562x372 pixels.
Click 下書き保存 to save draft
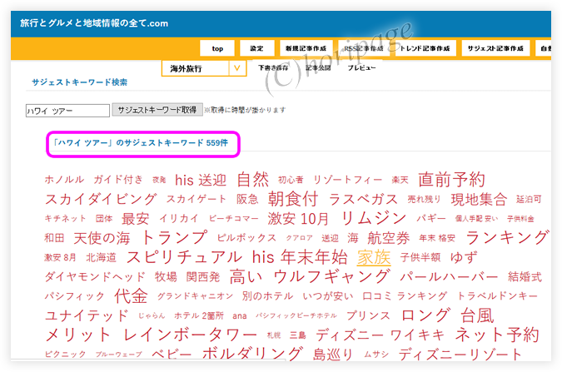273,67
